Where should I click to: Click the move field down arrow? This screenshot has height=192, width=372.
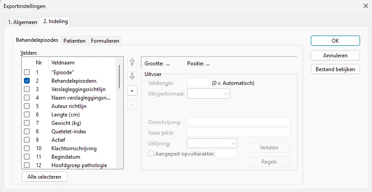pyautogui.click(x=132, y=76)
